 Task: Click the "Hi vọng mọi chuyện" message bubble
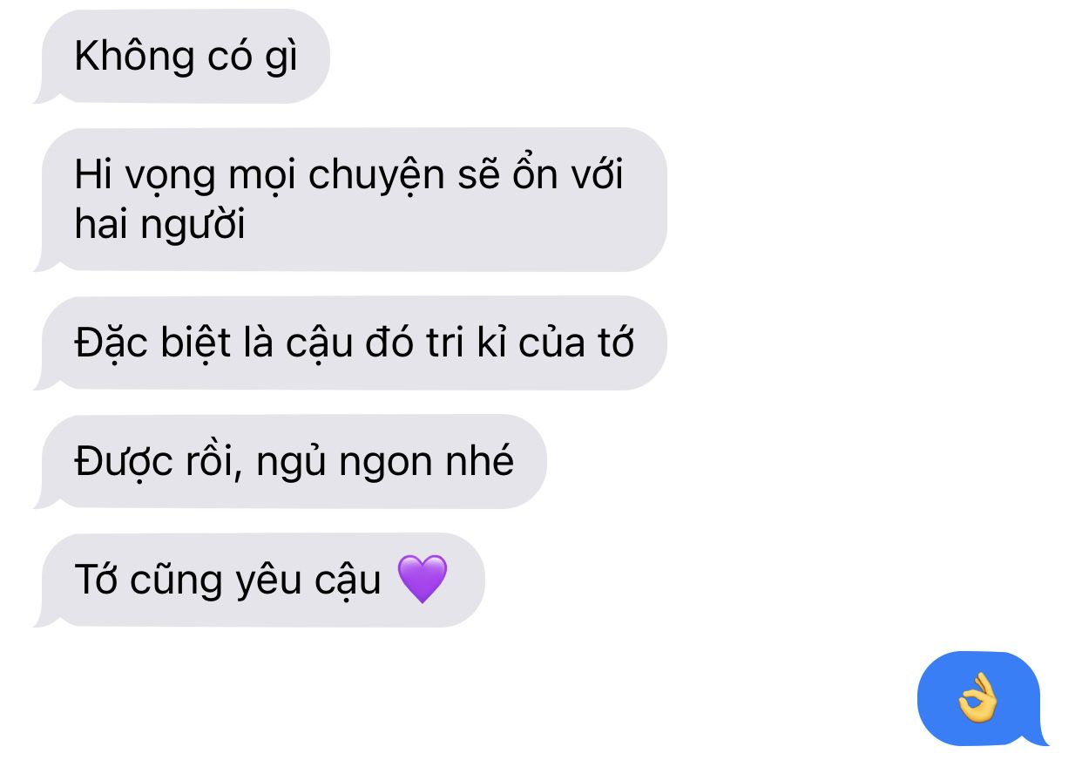351,200
